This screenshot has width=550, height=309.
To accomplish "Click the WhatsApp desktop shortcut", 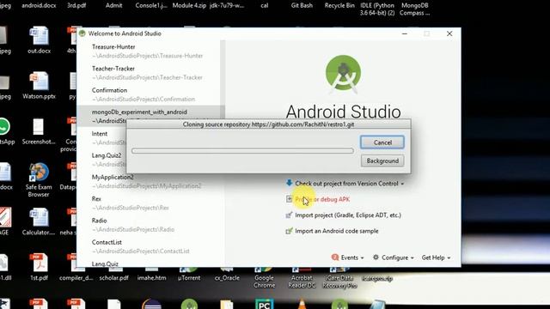I will tap(4, 127).
